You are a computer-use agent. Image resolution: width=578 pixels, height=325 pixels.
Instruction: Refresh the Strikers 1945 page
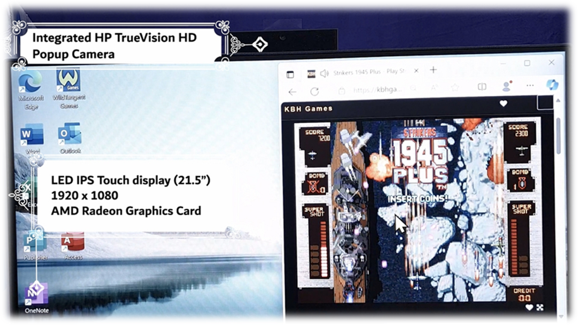coord(314,91)
